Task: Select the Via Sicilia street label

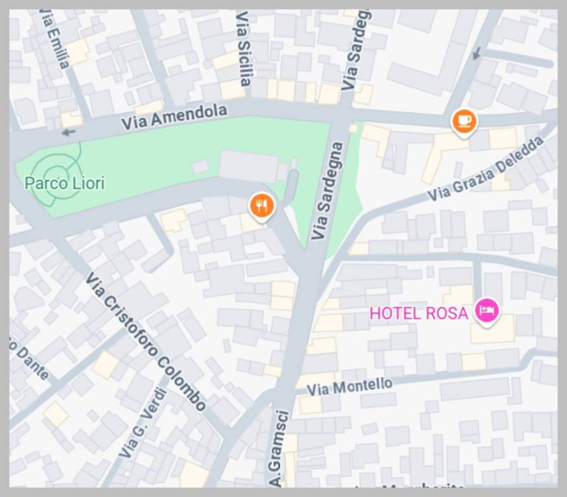Action: (x=244, y=49)
